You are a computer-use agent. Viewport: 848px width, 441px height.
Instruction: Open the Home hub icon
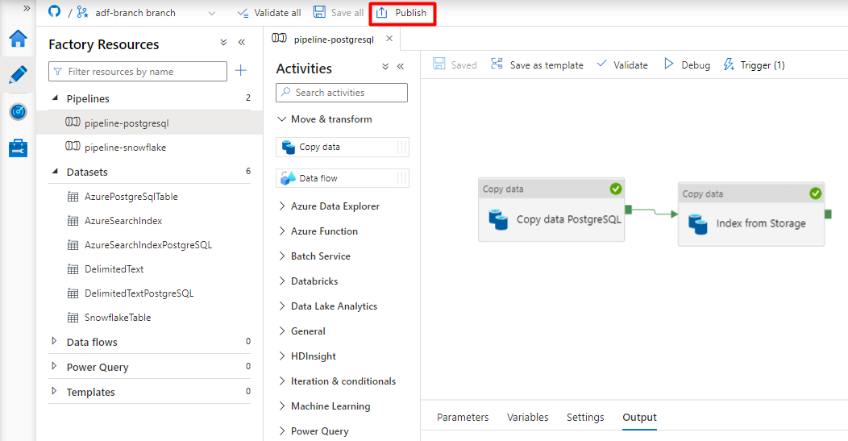pos(18,39)
